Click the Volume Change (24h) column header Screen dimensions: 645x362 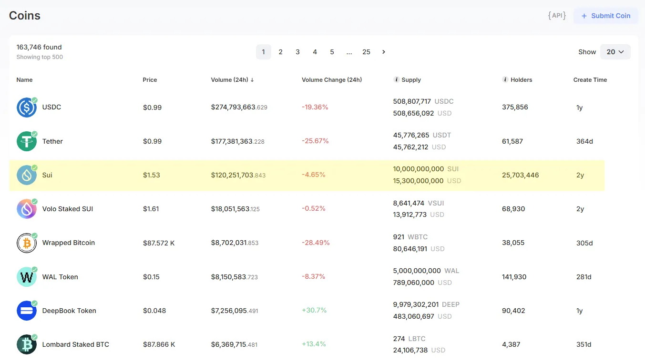tap(332, 80)
